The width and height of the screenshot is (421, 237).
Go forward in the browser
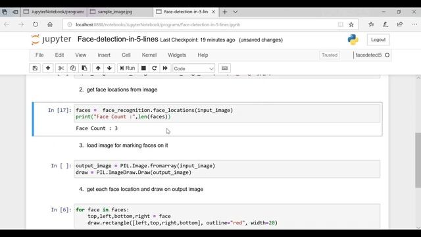21,24
